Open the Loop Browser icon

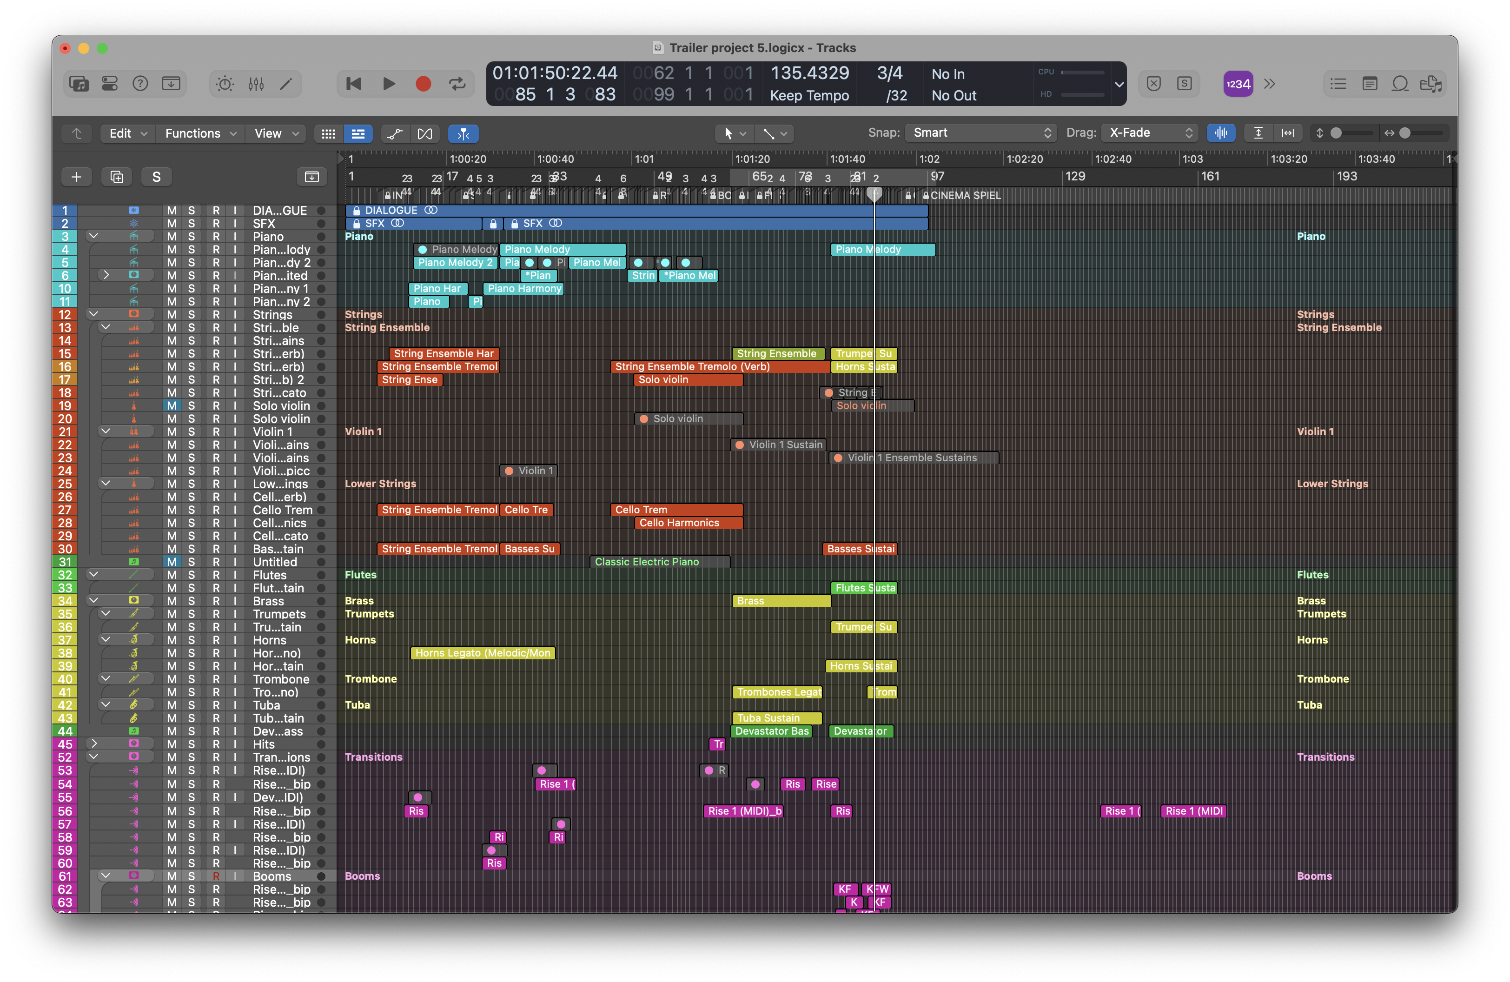pyautogui.click(x=1400, y=84)
